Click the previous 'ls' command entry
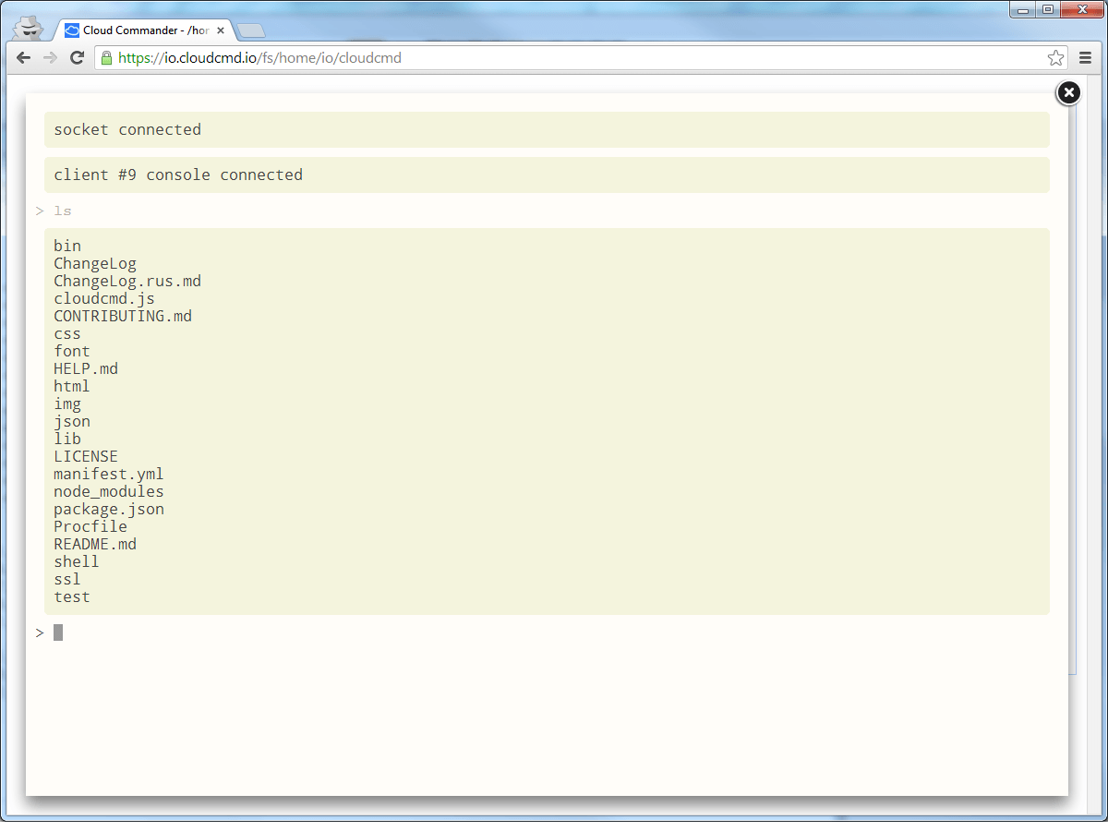 tap(63, 211)
